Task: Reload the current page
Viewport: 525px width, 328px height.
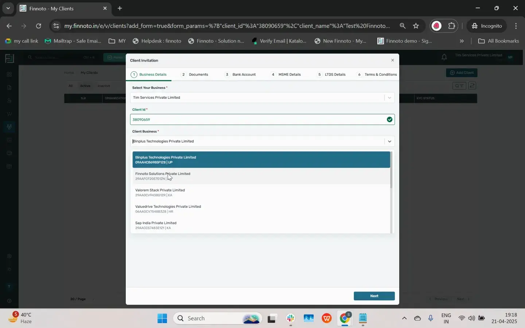Action: point(39,26)
